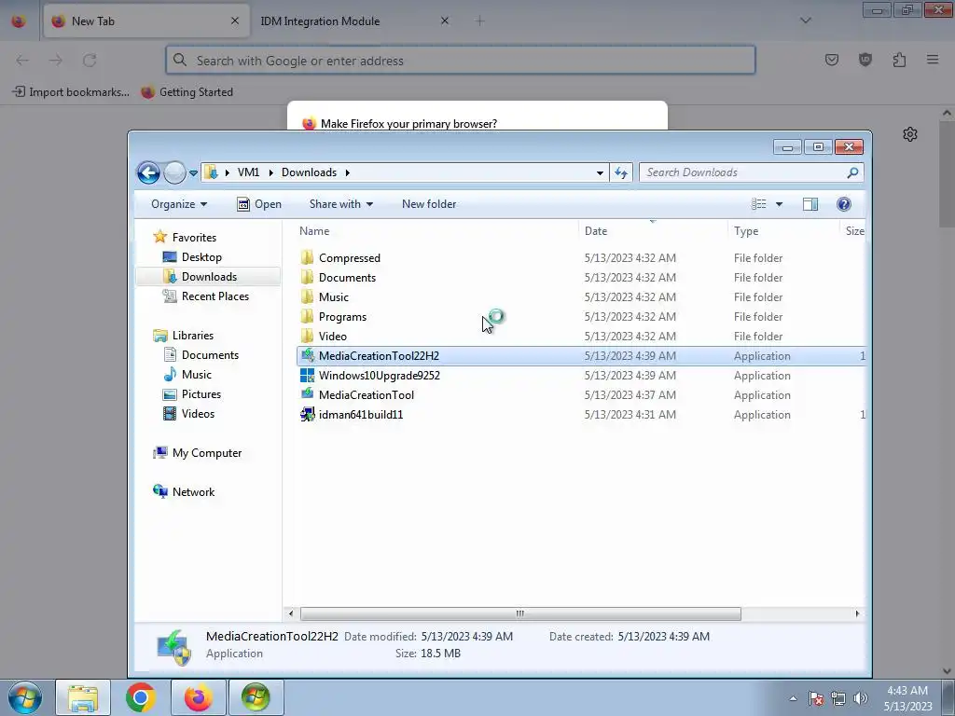The image size is (955, 716).
Task: Expand the view options dropdown arrow
Action: click(x=779, y=204)
